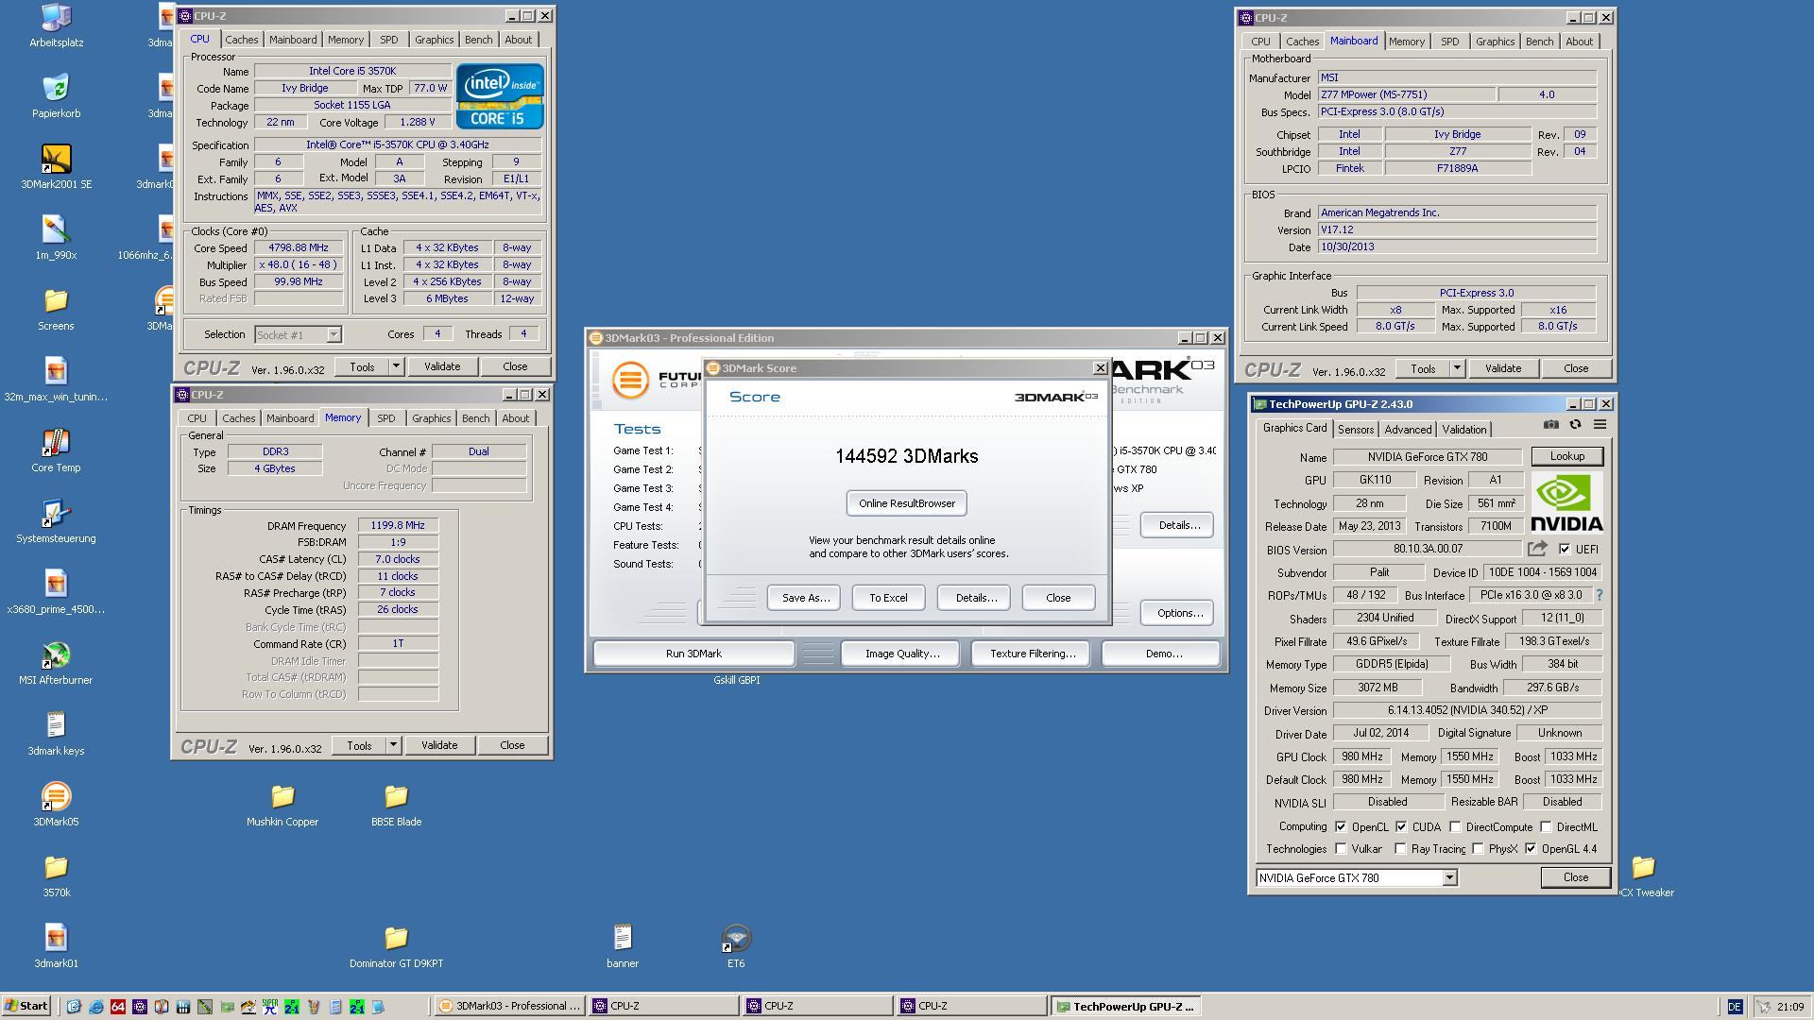Screen dimensions: 1814x1020
Task: Switch to Sensors tab in GPU-Z
Action: point(1355,430)
